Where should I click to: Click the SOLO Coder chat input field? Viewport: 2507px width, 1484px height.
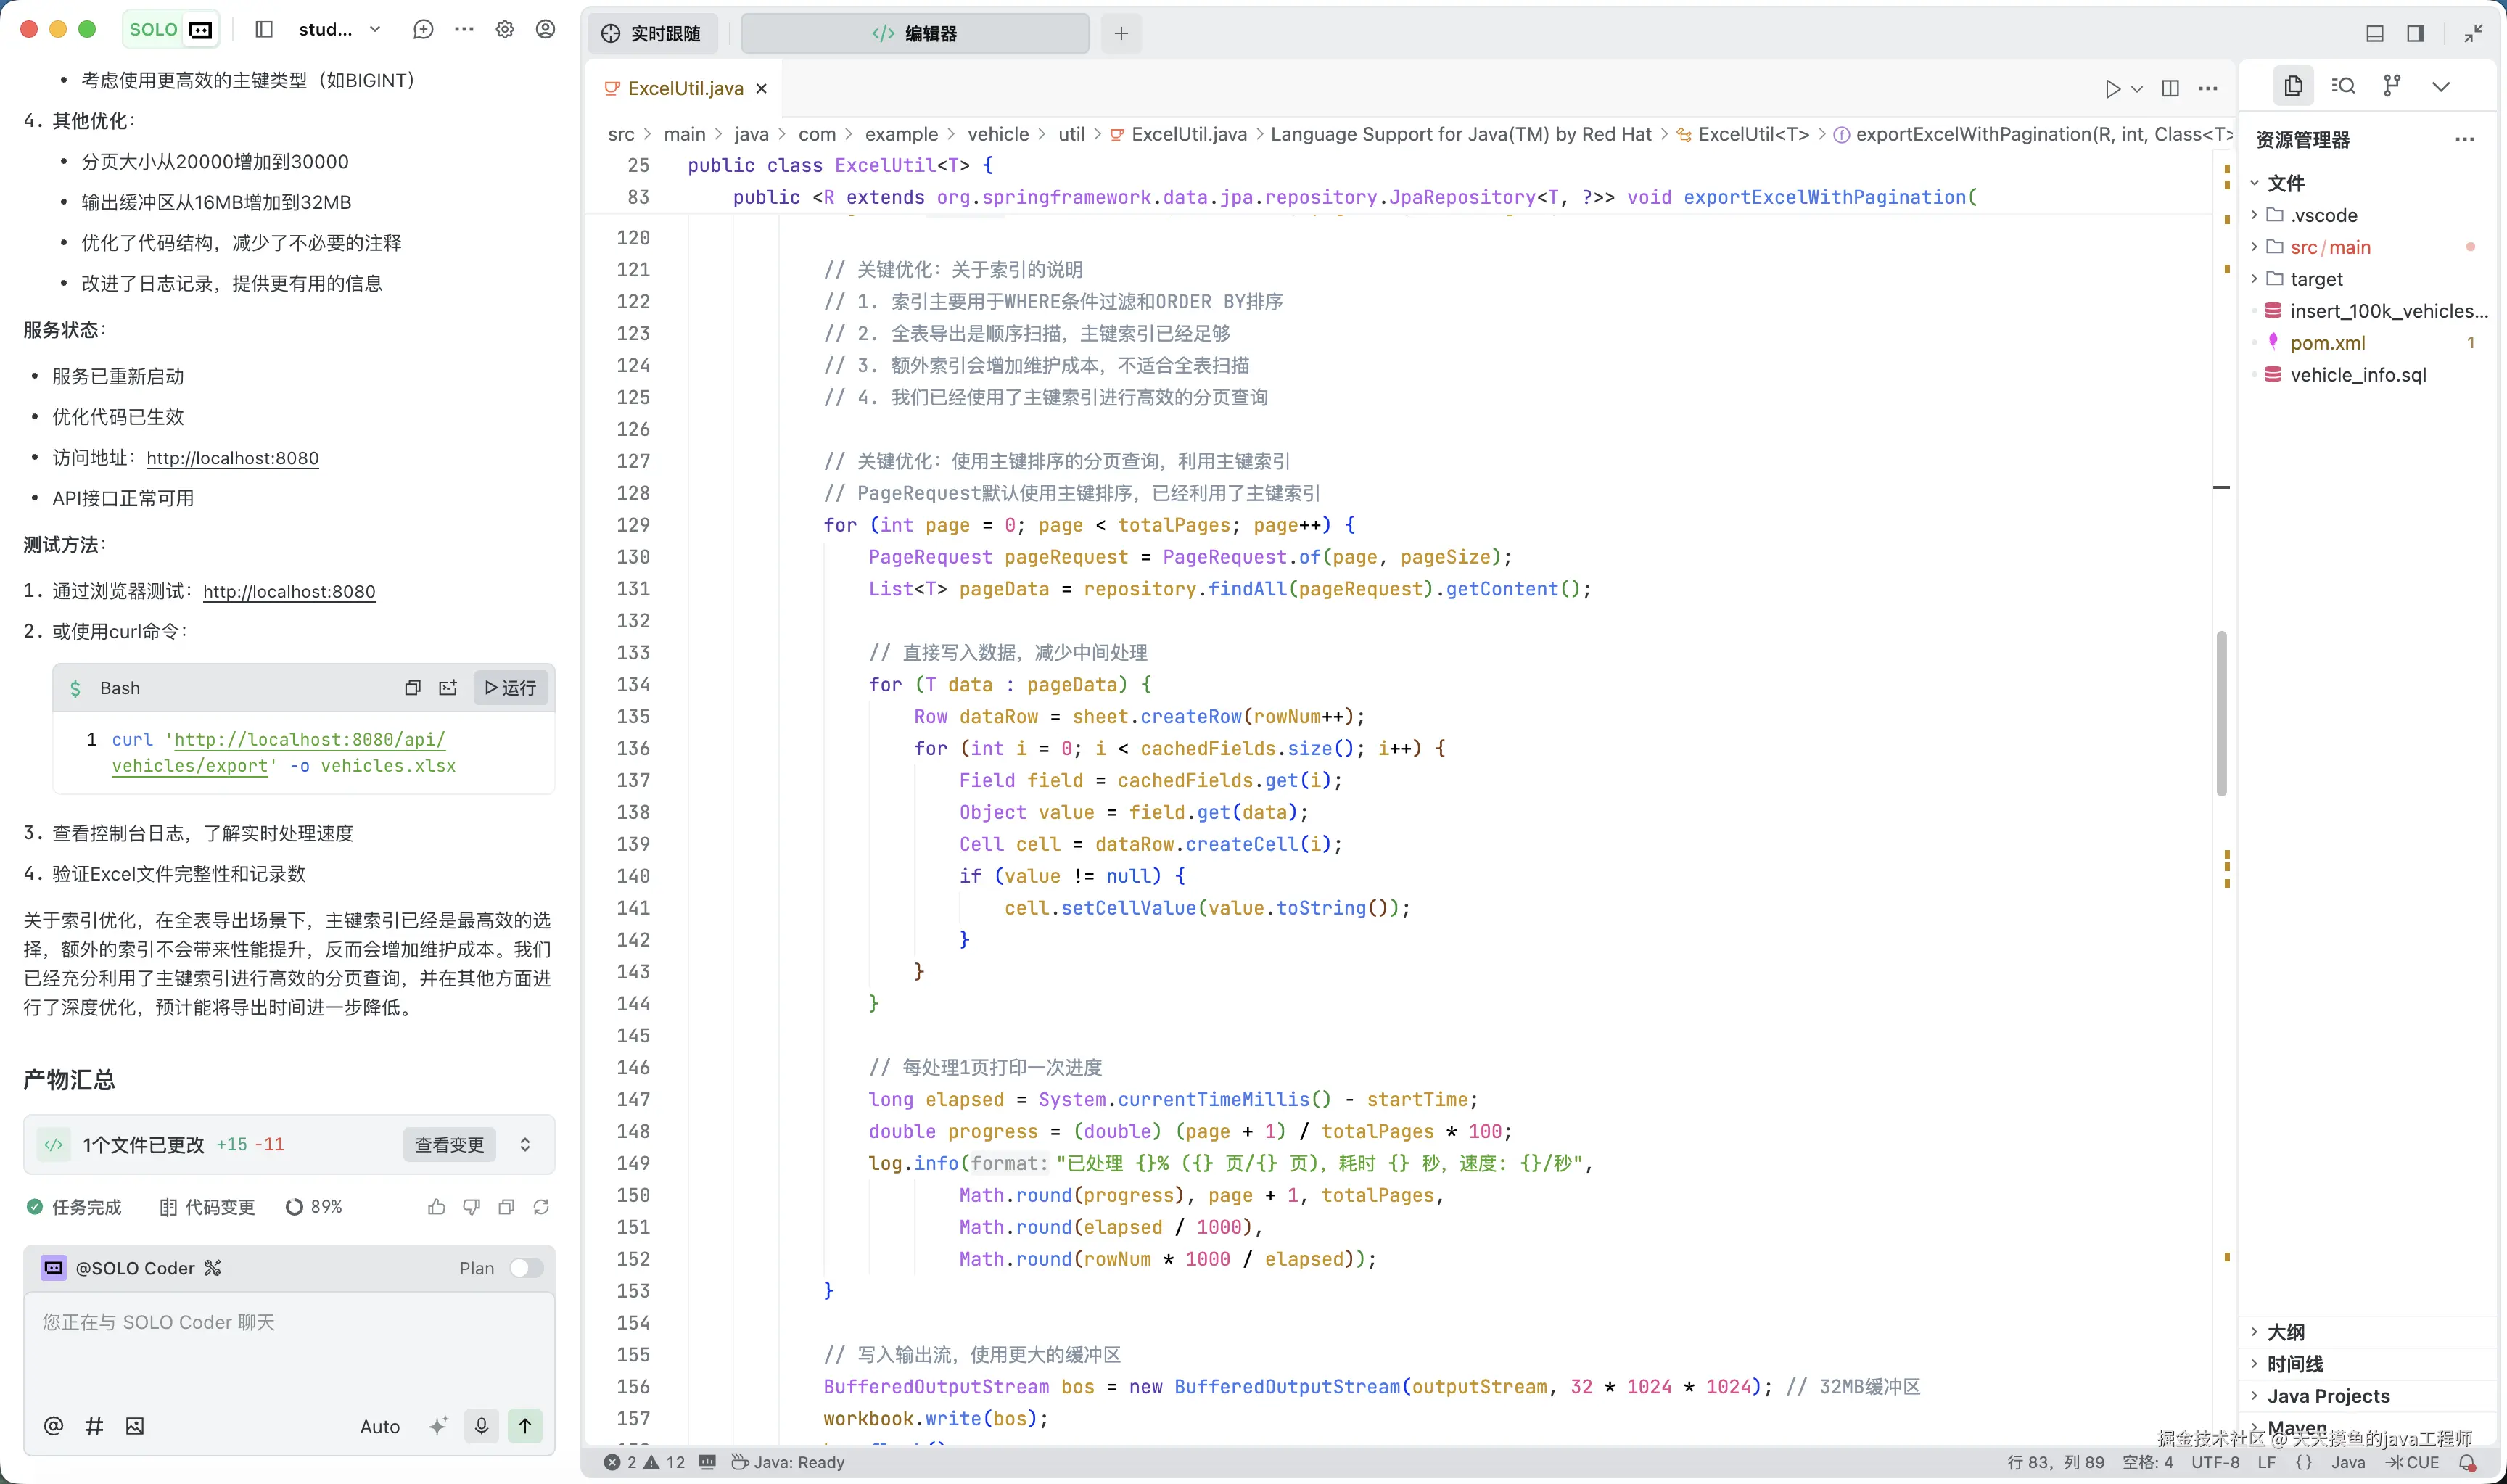pos(289,1345)
